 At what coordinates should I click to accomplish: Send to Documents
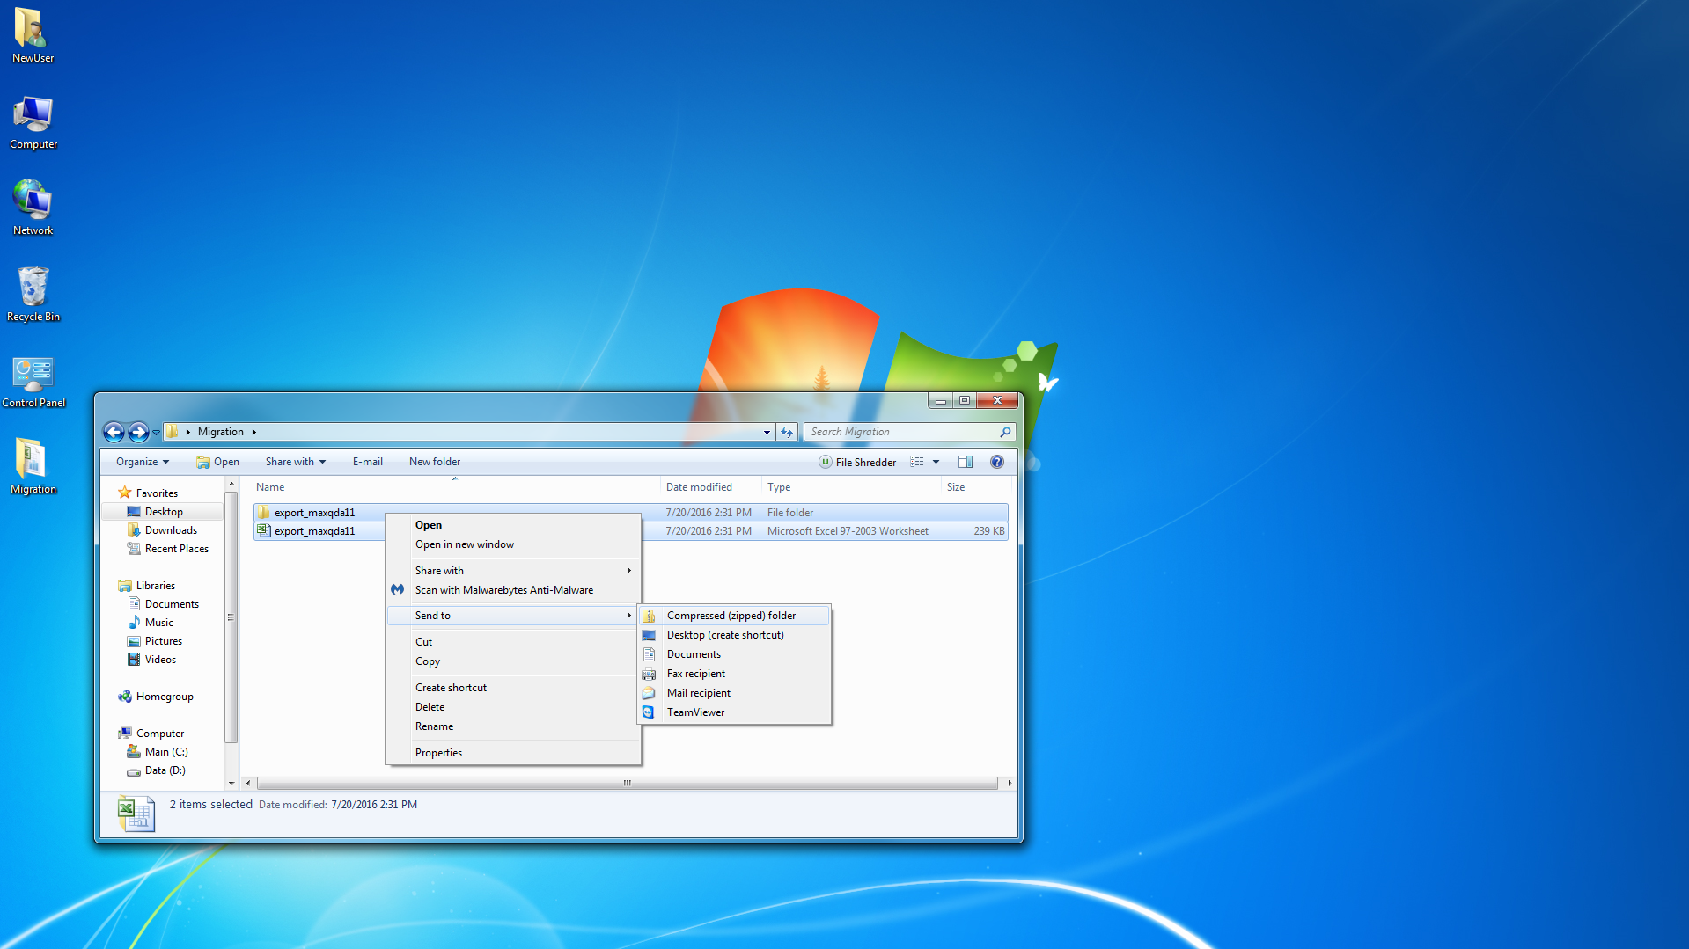[x=734, y=654]
